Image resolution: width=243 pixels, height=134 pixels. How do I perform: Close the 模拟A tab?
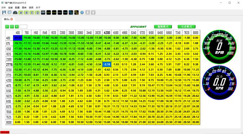coord(11,19)
